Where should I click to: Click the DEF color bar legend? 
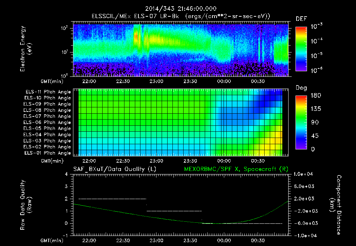(x=301, y=49)
